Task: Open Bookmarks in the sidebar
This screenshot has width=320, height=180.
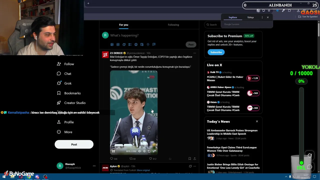Action: coord(69,93)
